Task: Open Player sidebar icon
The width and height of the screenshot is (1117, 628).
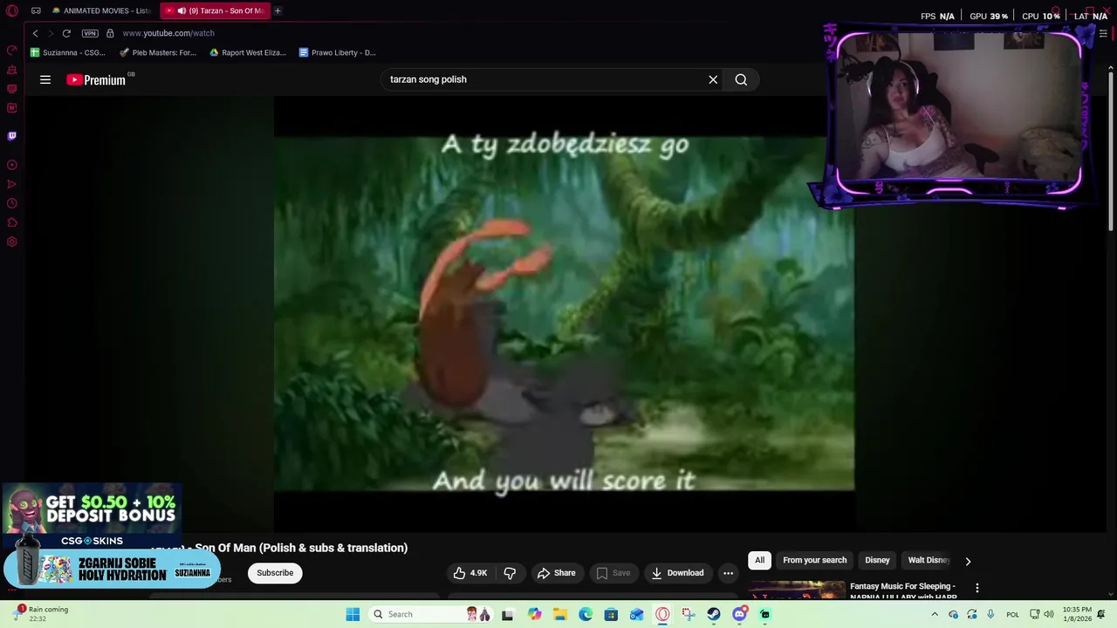Action: coord(12,165)
